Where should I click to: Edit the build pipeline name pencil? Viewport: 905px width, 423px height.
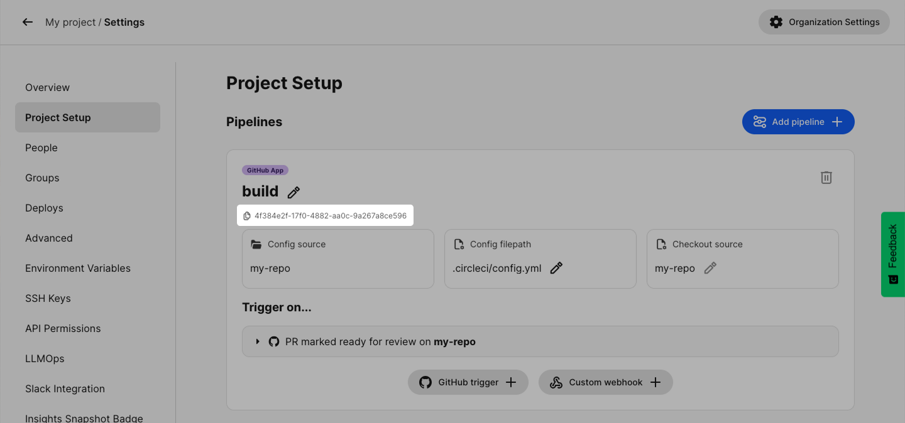click(293, 192)
